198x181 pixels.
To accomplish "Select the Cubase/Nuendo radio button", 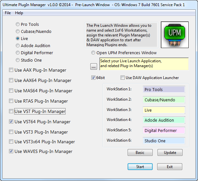I will coord(18,31).
